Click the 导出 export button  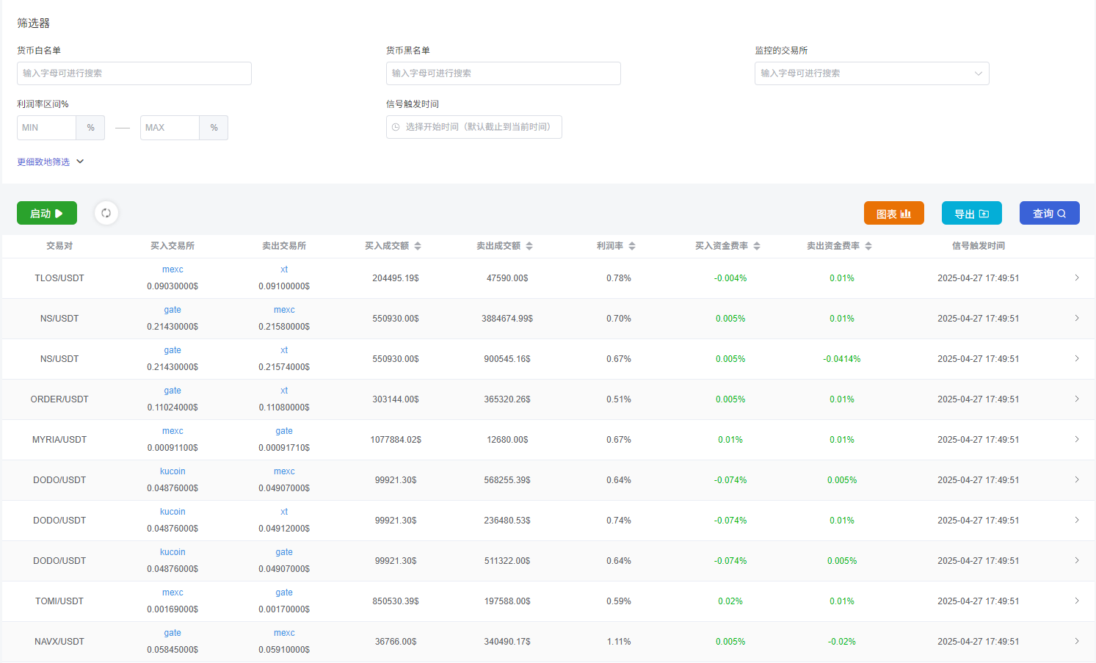click(971, 214)
